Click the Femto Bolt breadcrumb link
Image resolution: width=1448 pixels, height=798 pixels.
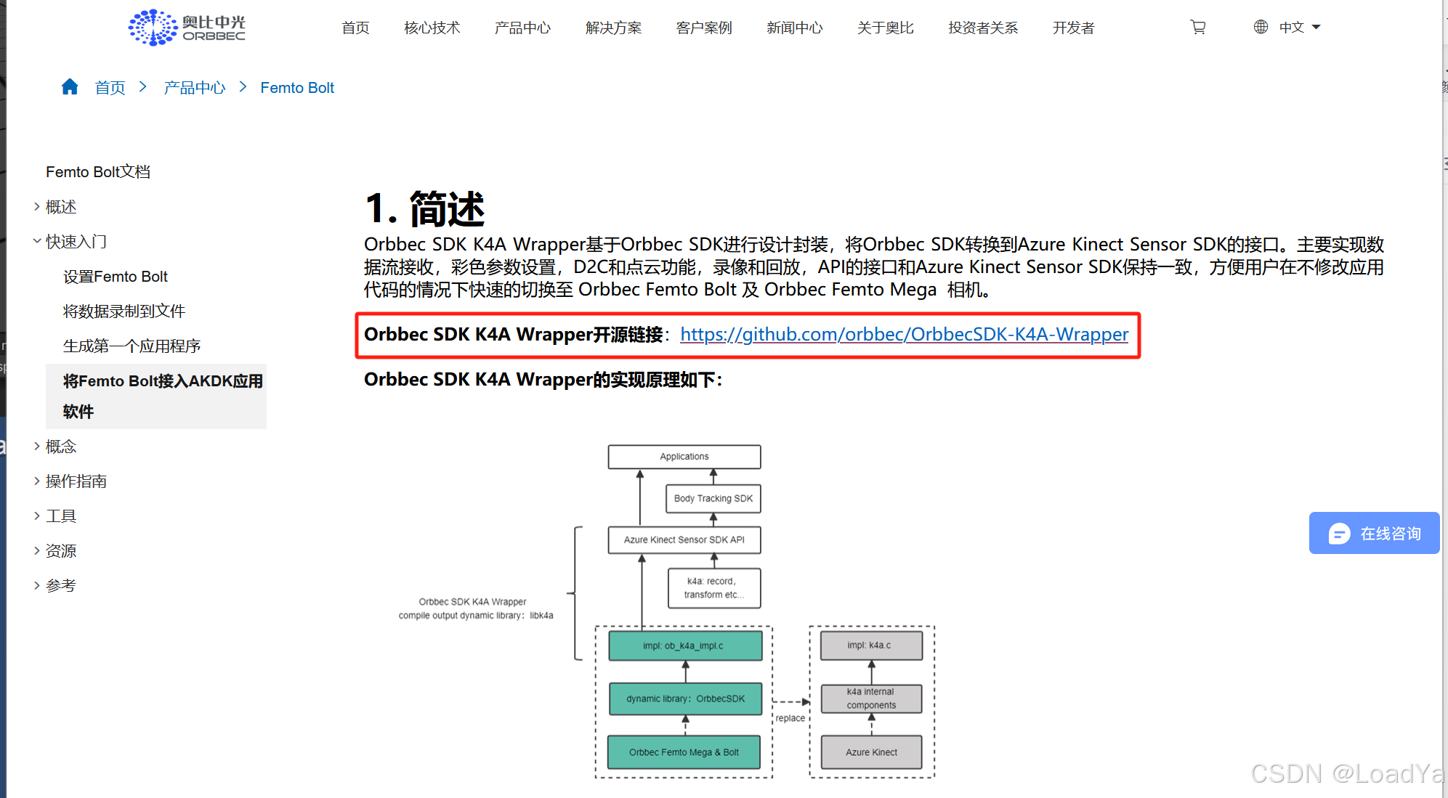(297, 88)
